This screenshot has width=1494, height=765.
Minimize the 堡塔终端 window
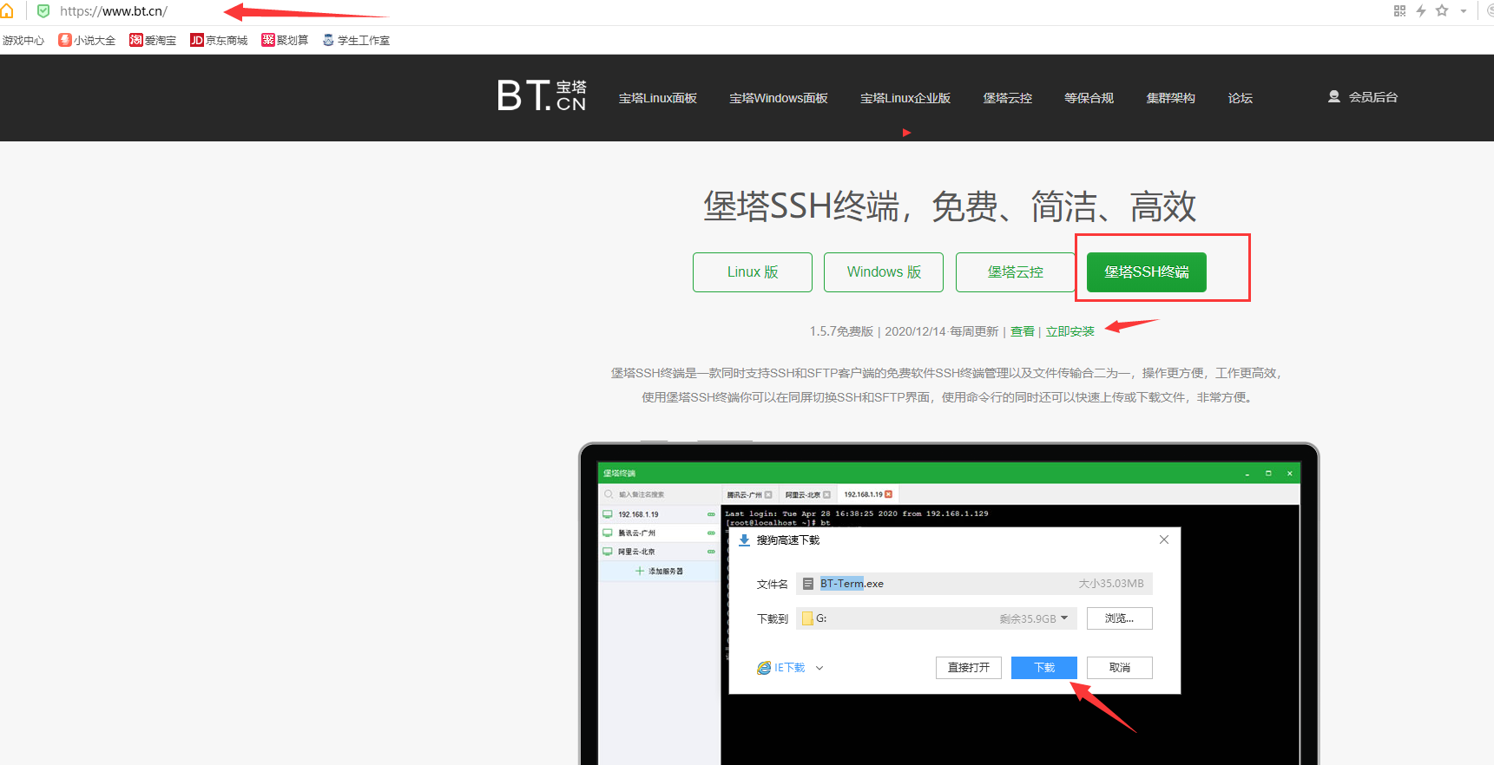pyautogui.click(x=1247, y=474)
